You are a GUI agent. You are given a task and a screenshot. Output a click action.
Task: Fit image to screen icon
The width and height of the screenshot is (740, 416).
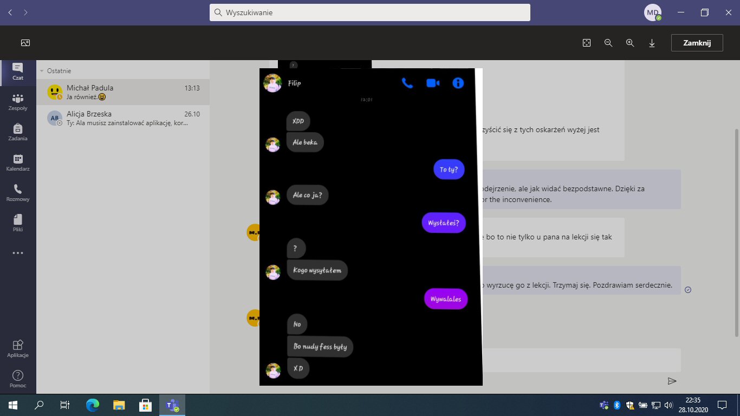pos(586,43)
